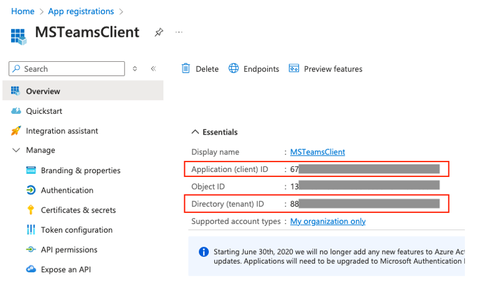Click the blue info icon in banner
Image resolution: width=479 pixels, height=284 pixels.
204,252
